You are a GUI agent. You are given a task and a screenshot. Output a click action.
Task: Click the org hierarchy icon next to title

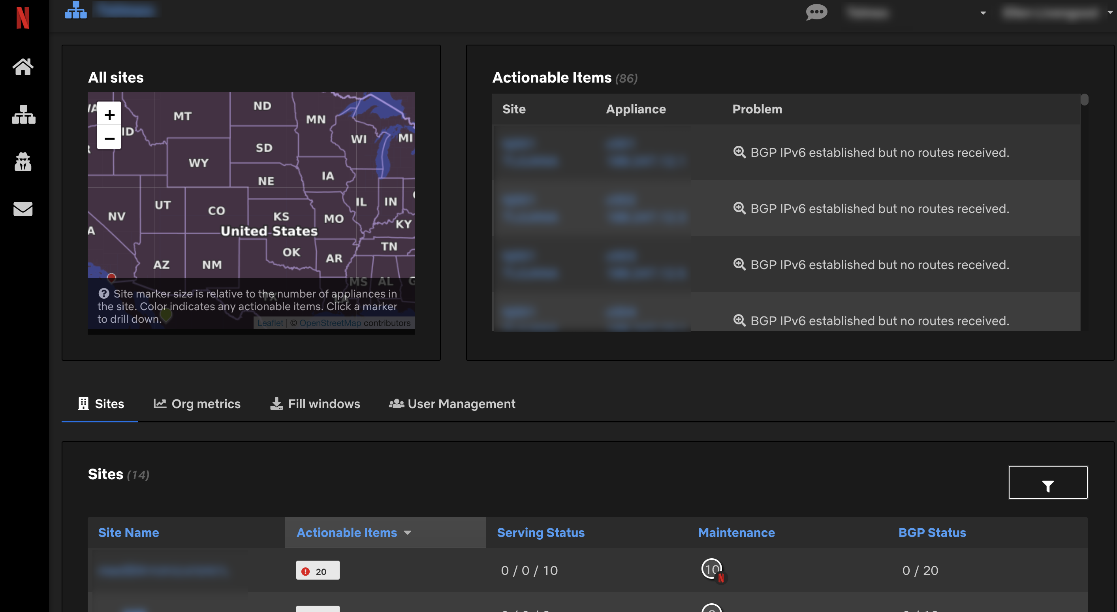75,9
